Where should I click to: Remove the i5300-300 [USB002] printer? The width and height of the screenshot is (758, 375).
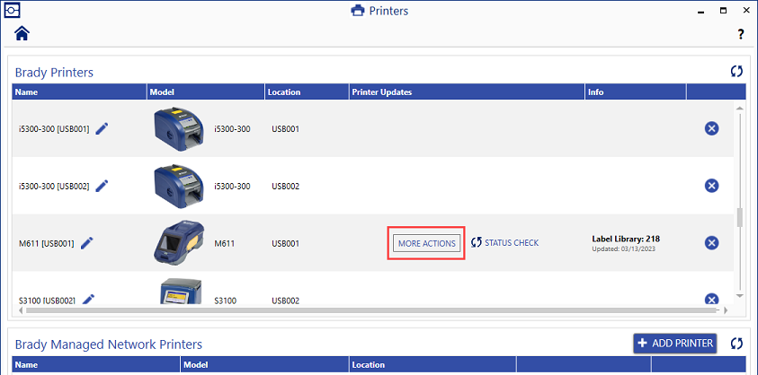coord(711,186)
